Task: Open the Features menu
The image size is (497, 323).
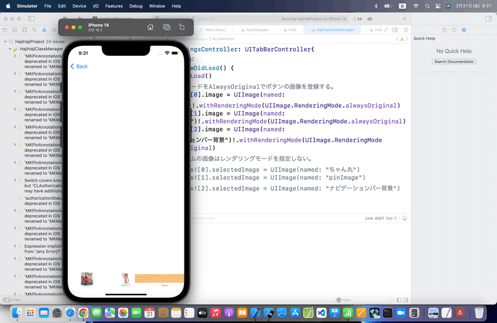Action: tap(114, 6)
